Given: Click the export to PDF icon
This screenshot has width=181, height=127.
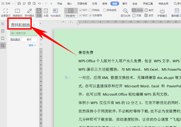Looking at the screenshot, I should coord(24,3).
